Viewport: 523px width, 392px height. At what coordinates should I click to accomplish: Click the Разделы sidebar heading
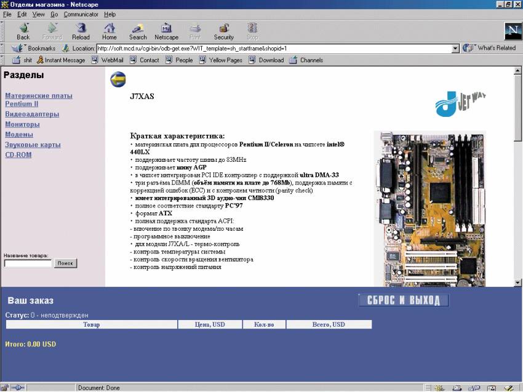(x=23, y=75)
